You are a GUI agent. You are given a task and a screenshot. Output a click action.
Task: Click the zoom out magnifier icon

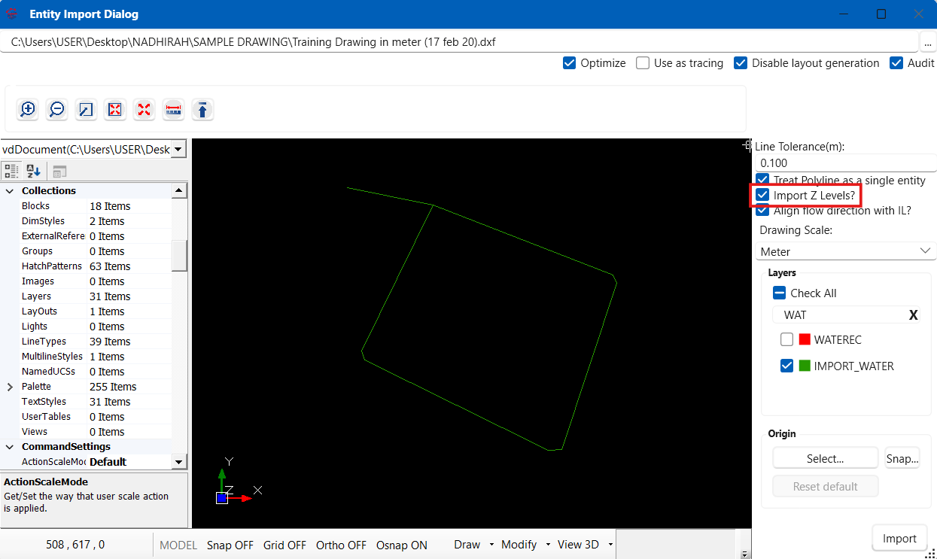coord(57,110)
